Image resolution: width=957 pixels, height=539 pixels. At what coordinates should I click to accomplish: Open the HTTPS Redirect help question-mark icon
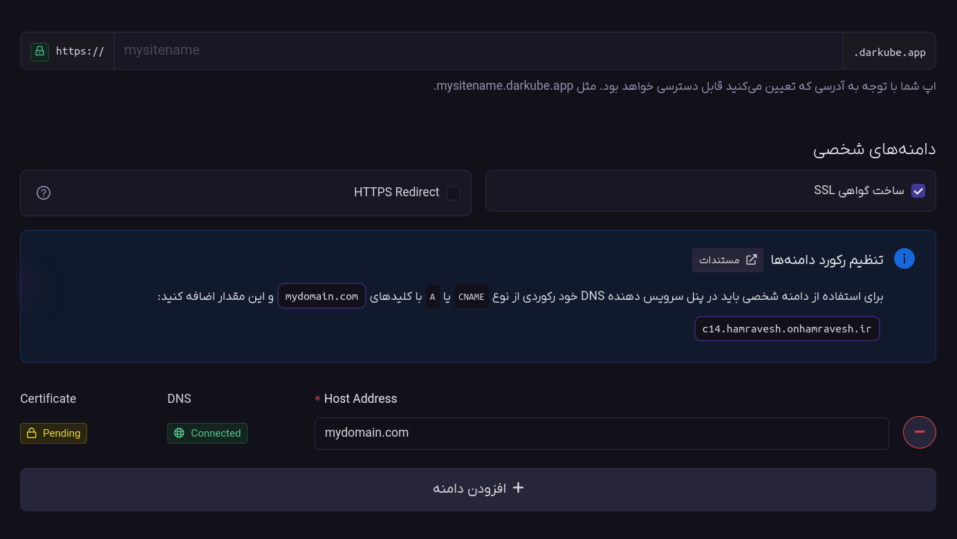[44, 193]
